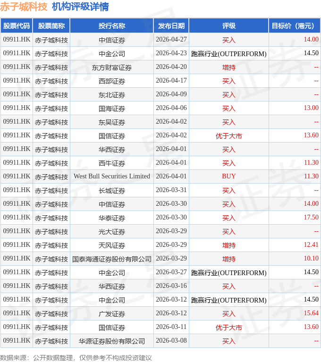Click the 股票代码 column header
Screen dimensions: 321x362
[x=17, y=26]
